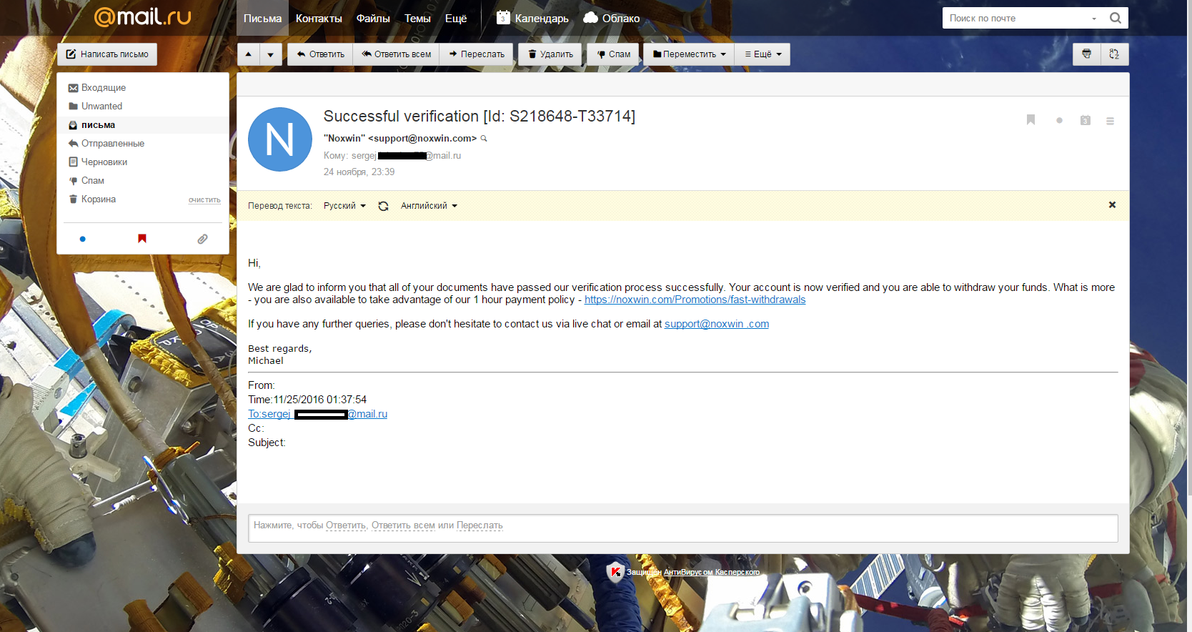
Task: Click recipient address in Кому line
Action: 406,156
